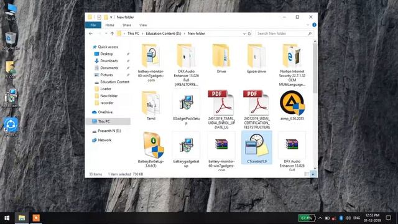Open the DFX Audio Enhancer 13.026 folder
Screen dimensions: 398x224
point(187,65)
